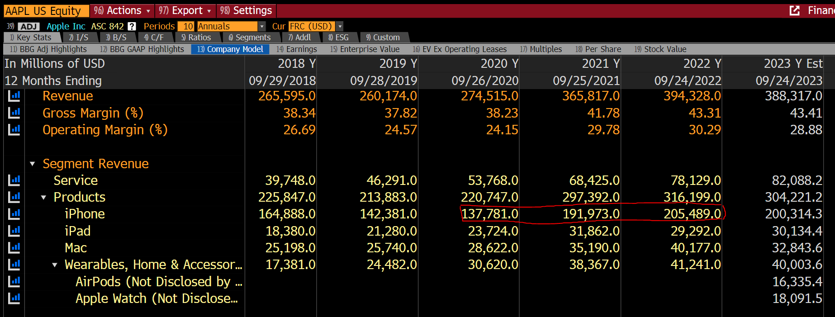Open the Annuals period type dropdown
Image resolution: width=835 pixels, height=317 pixels.
261,26
